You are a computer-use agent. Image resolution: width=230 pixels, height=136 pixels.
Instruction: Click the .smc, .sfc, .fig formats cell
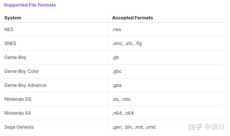[x=127, y=43]
